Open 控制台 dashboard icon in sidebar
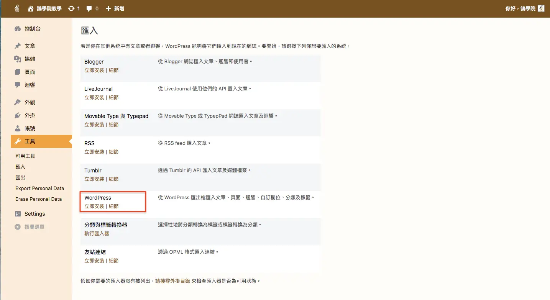Viewport: 550px width, 300px height. coord(18,29)
